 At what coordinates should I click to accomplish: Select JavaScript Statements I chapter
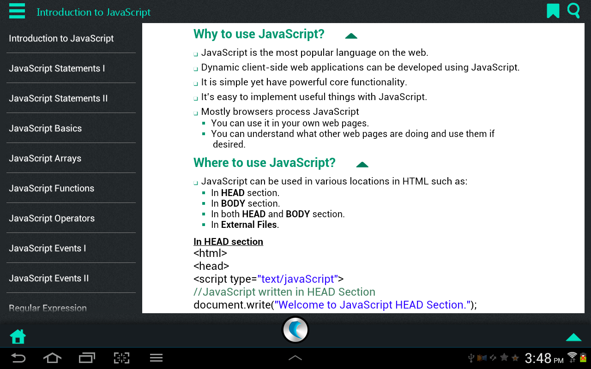pyautogui.click(x=71, y=68)
